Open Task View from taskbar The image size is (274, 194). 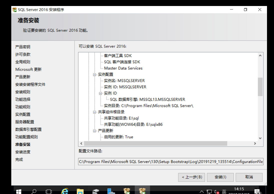click(x=49, y=191)
